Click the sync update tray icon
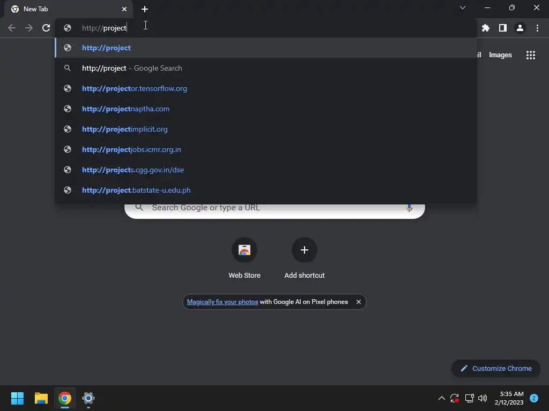The image size is (549, 411). tap(455, 398)
